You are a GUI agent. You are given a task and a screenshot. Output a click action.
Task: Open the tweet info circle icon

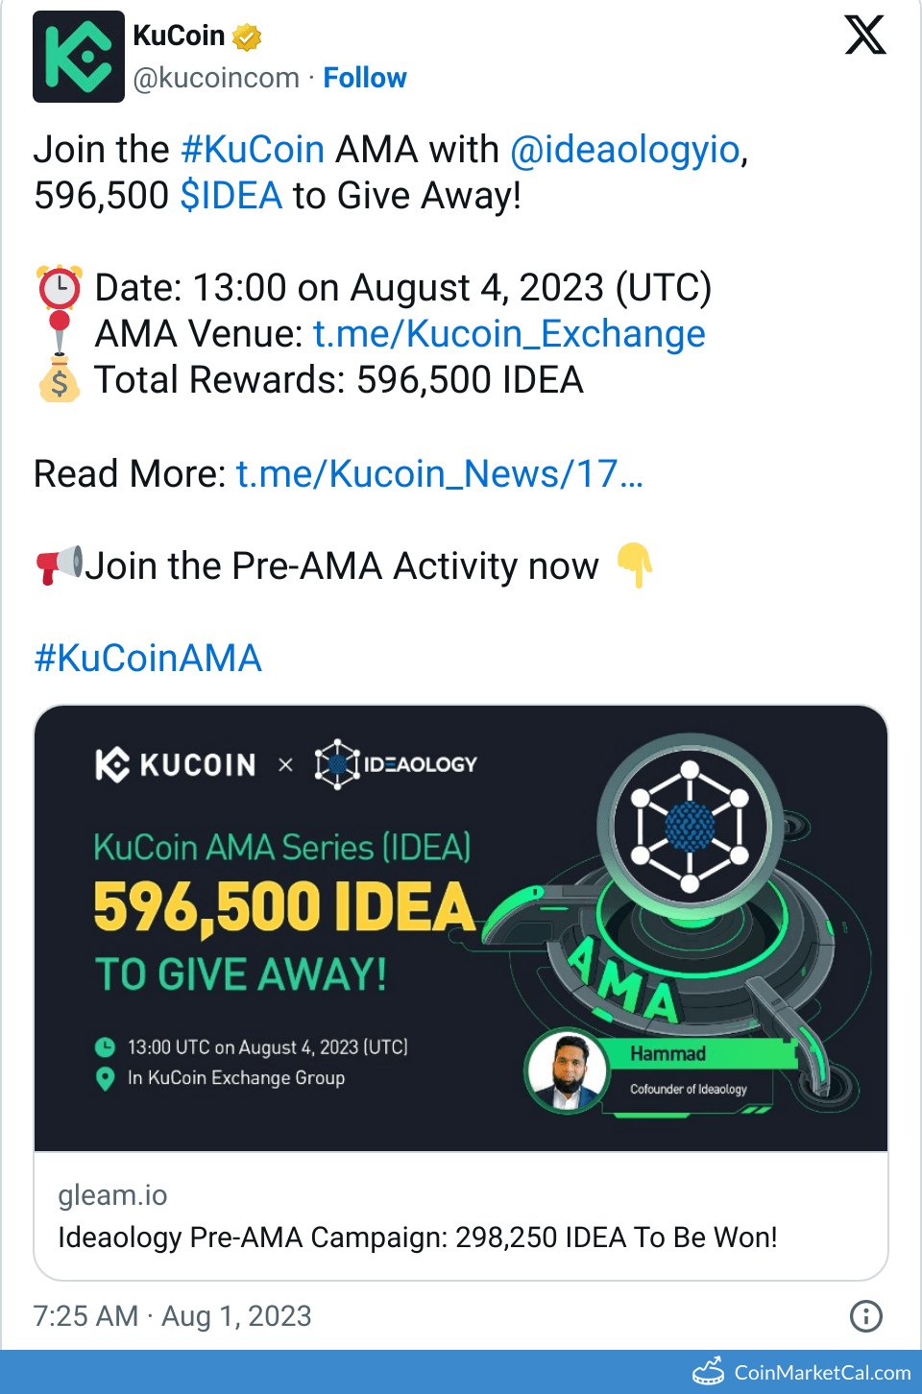click(866, 1315)
